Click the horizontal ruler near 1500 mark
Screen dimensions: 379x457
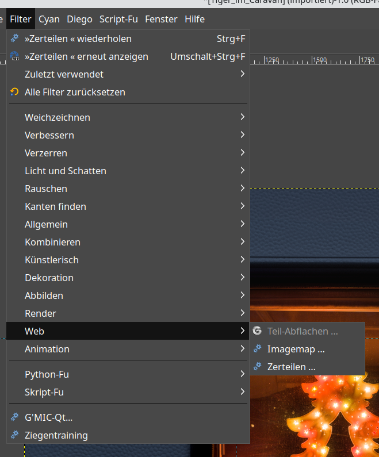(319, 60)
